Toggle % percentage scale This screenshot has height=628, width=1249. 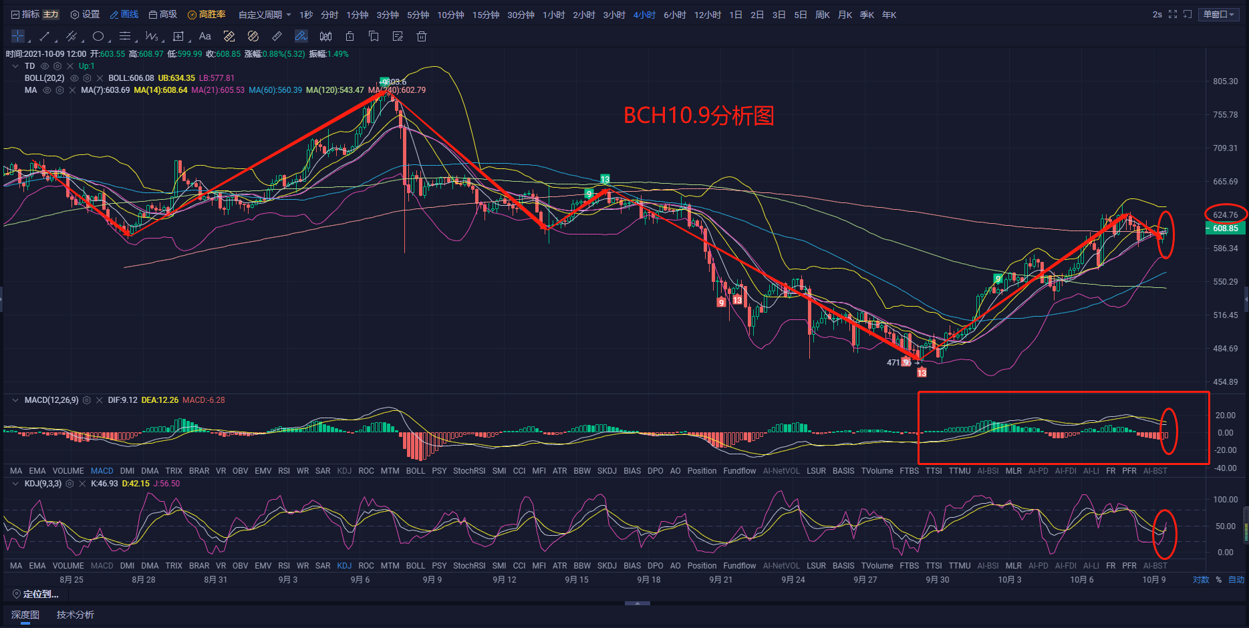(x=1219, y=580)
